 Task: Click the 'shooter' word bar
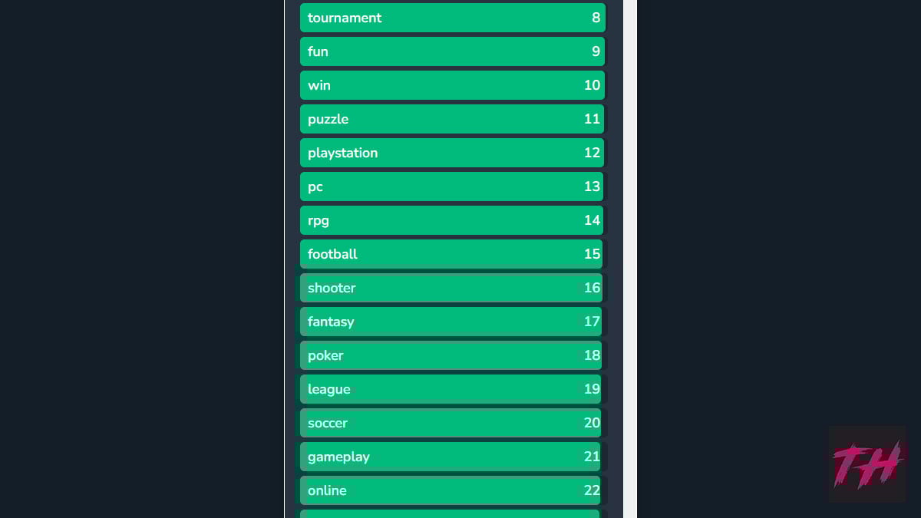[451, 288]
